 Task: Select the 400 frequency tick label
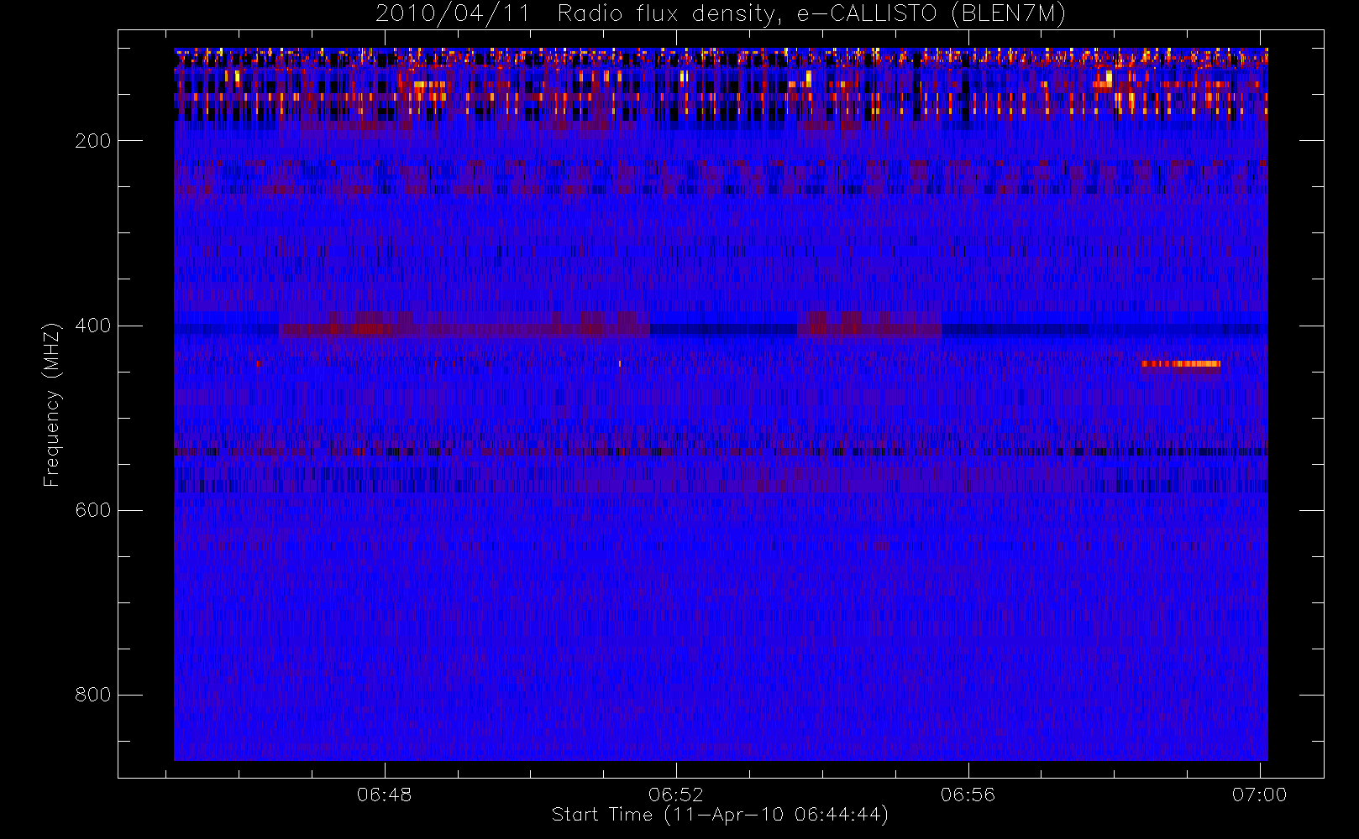pyautogui.click(x=93, y=326)
